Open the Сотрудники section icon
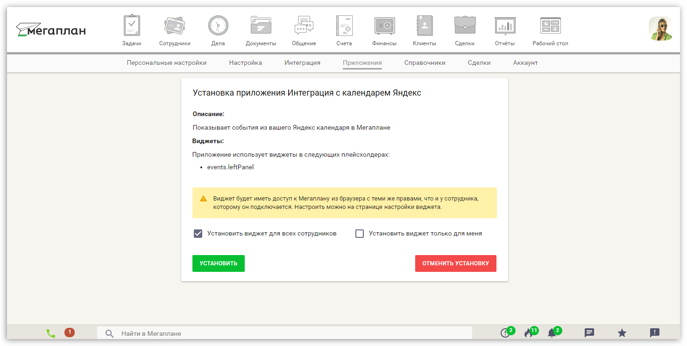Screen dimensions: 687x346 [x=175, y=26]
